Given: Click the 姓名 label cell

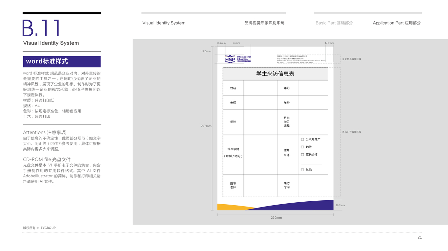Looking at the screenshot, I should [x=233, y=88].
